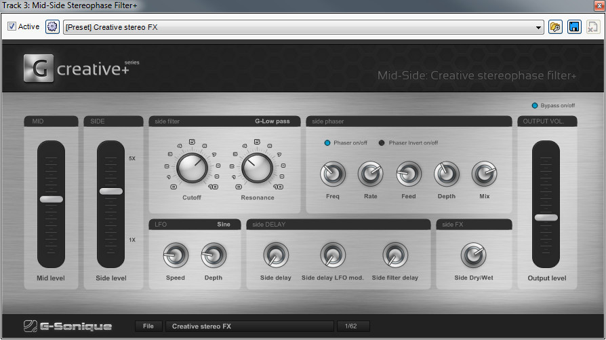
Task: Toggle the Bypass on/off LED
Action: click(535, 106)
